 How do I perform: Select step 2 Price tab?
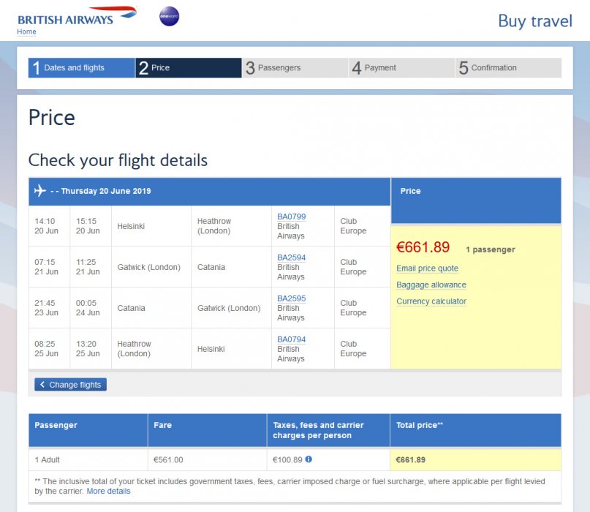tap(189, 68)
